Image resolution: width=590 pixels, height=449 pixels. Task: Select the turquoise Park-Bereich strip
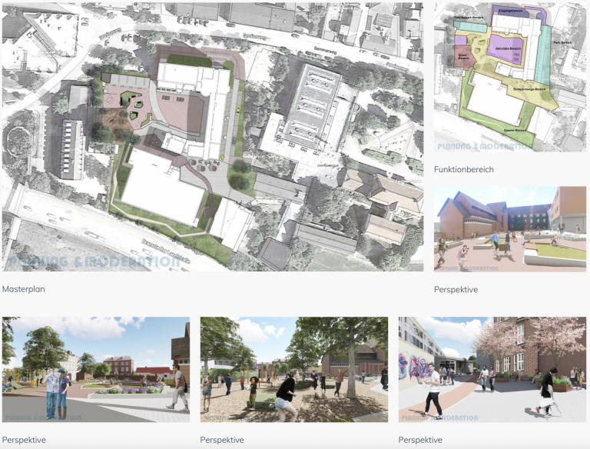click(544, 54)
